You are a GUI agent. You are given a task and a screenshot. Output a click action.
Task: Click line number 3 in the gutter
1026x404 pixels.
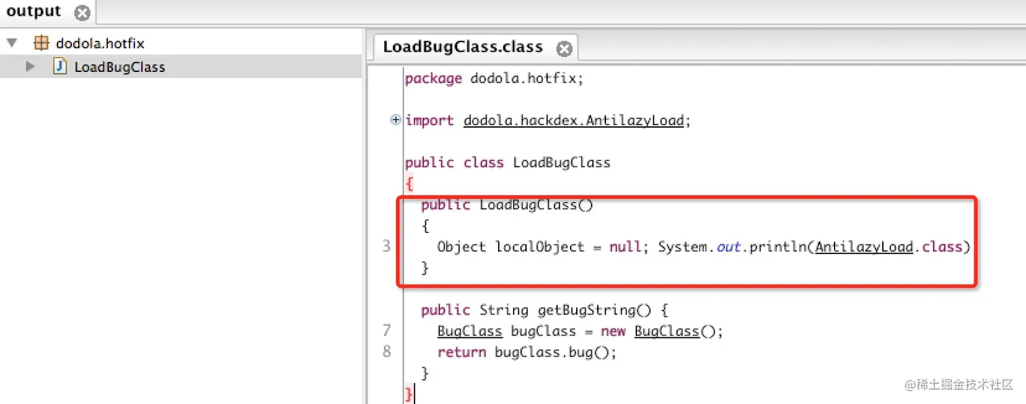click(386, 246)
